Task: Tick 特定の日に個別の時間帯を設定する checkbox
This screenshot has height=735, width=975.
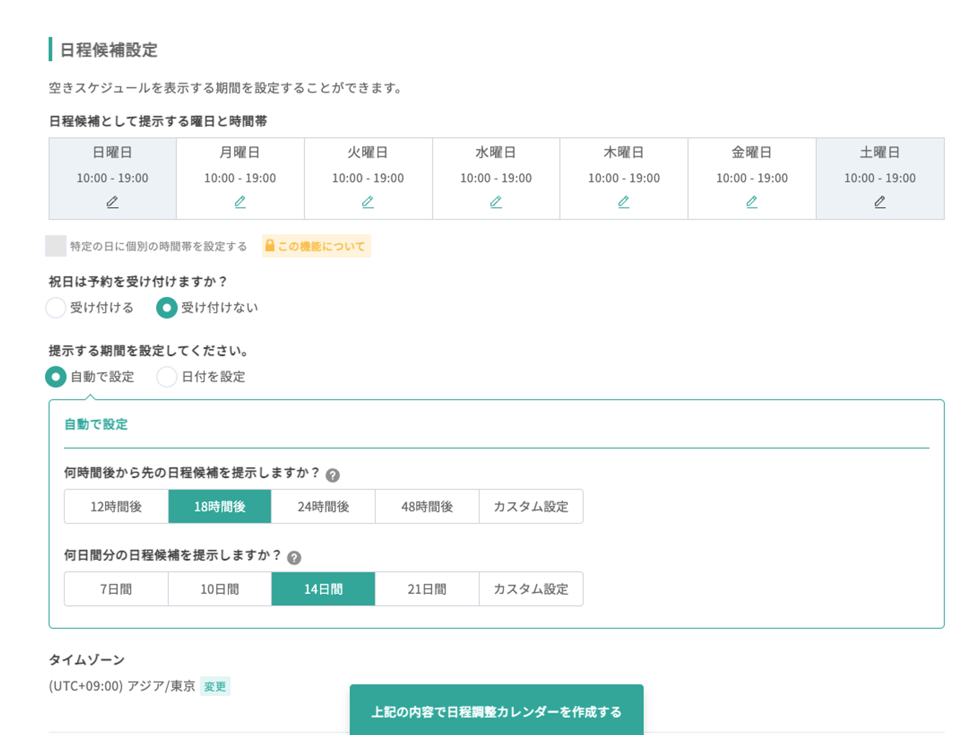Action: click(56, 246)
